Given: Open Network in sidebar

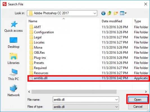Looking at the screenshot, I should [13, 91].
